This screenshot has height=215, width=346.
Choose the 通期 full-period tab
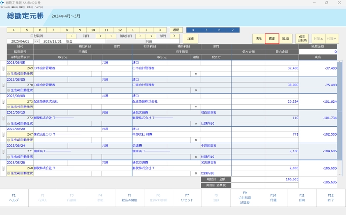point(175,30)
